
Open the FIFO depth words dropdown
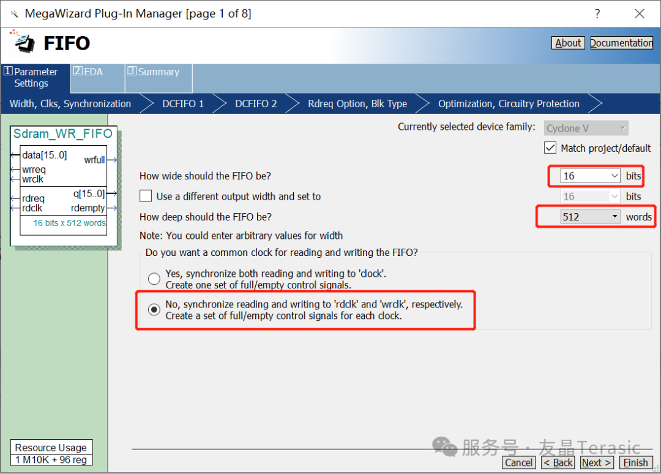(614, 217)
